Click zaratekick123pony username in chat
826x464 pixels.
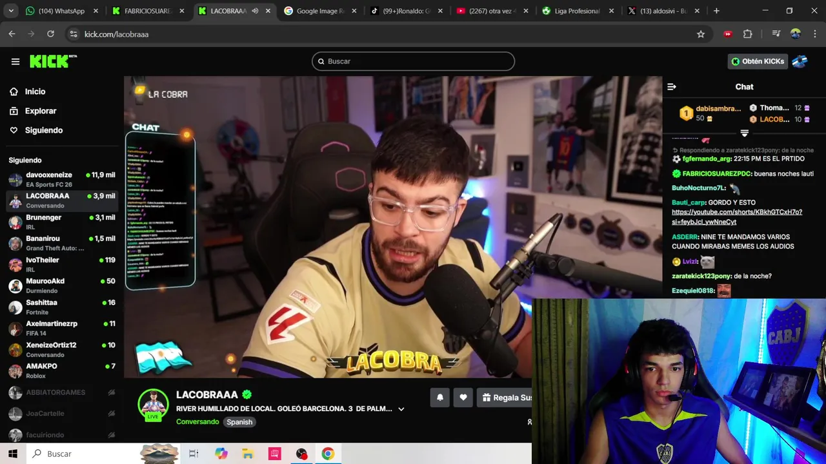pos(701,276)
